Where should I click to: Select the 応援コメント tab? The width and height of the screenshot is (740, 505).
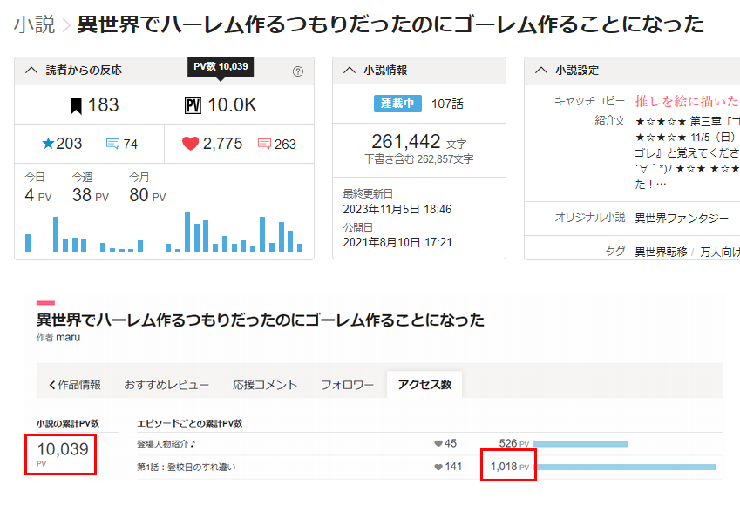[x=265, y=384]
